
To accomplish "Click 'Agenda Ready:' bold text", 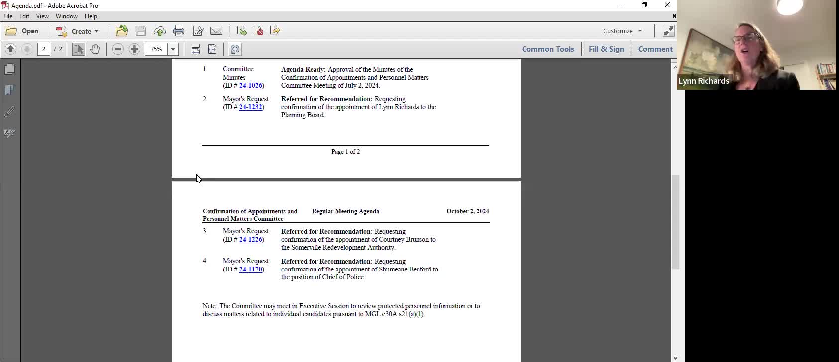I will click(304, 70).
